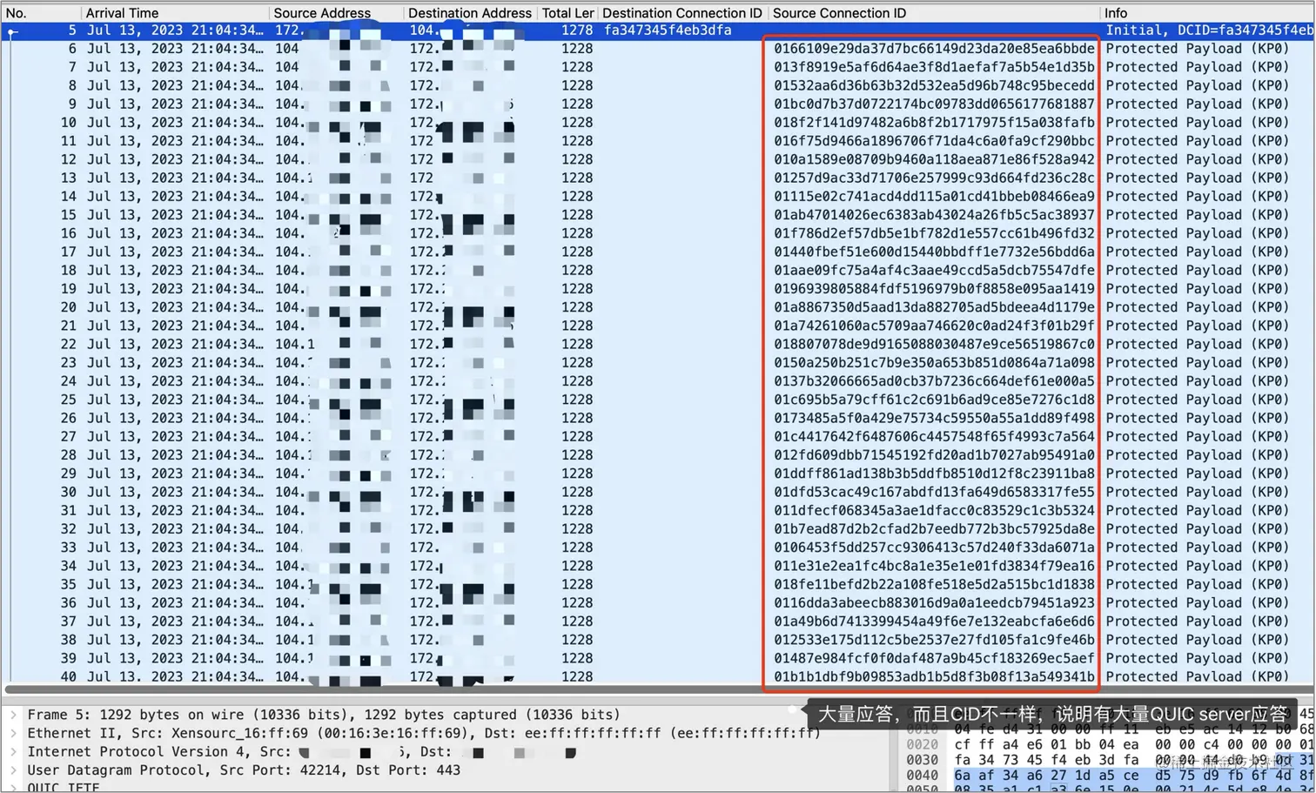Click Protected Payload info of packet 7

tap(1198, 67)
